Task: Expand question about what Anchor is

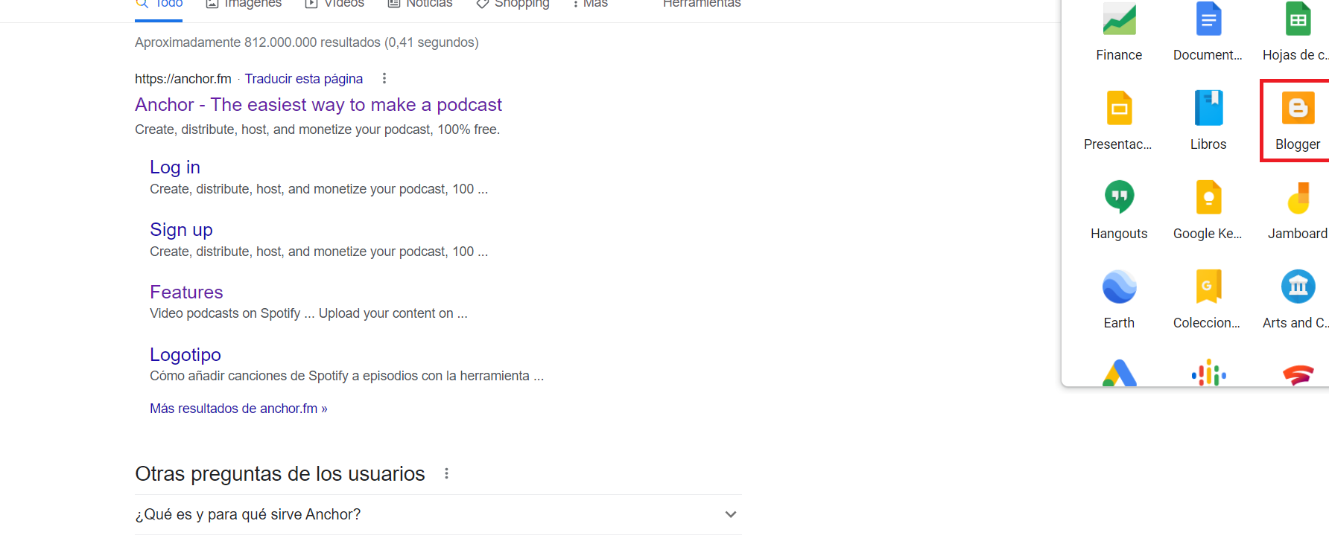Action: [x=438, y=514]
